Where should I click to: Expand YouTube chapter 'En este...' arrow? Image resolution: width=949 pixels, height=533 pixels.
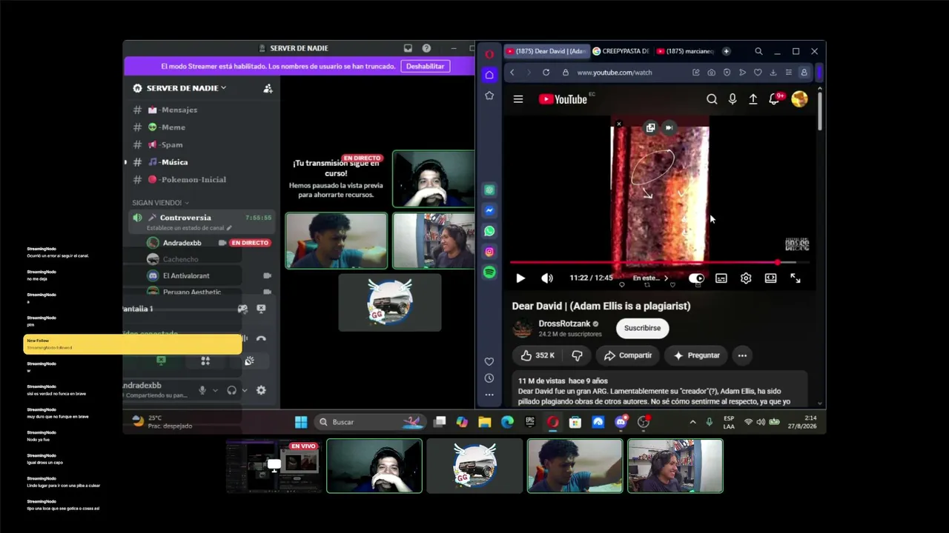(666, 278)
